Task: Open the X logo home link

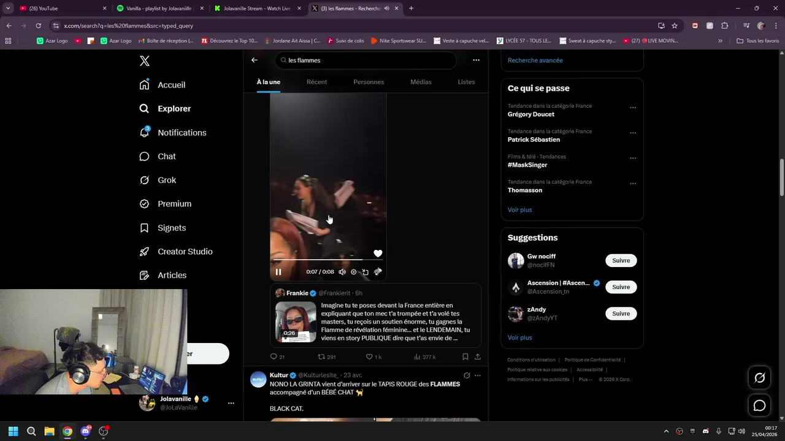Action: pos(145,61)
